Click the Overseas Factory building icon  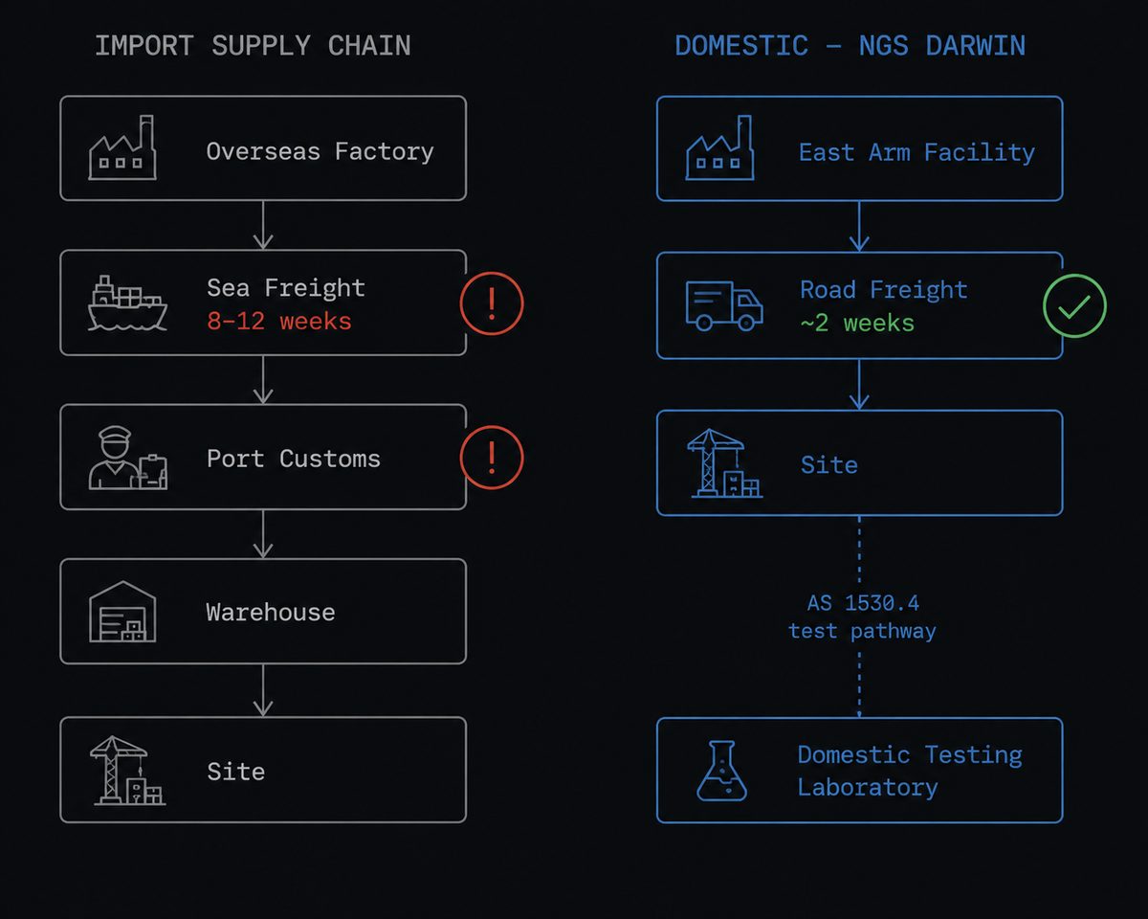click(x=121, y=147)
